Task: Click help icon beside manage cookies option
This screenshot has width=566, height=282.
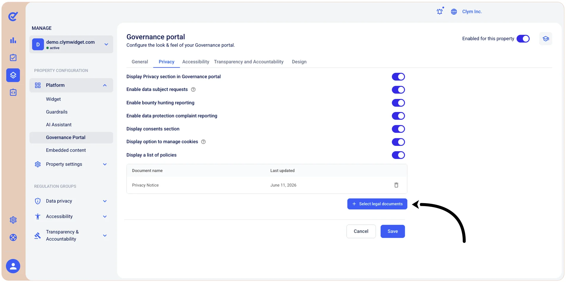Action: [x=203, y=142]
